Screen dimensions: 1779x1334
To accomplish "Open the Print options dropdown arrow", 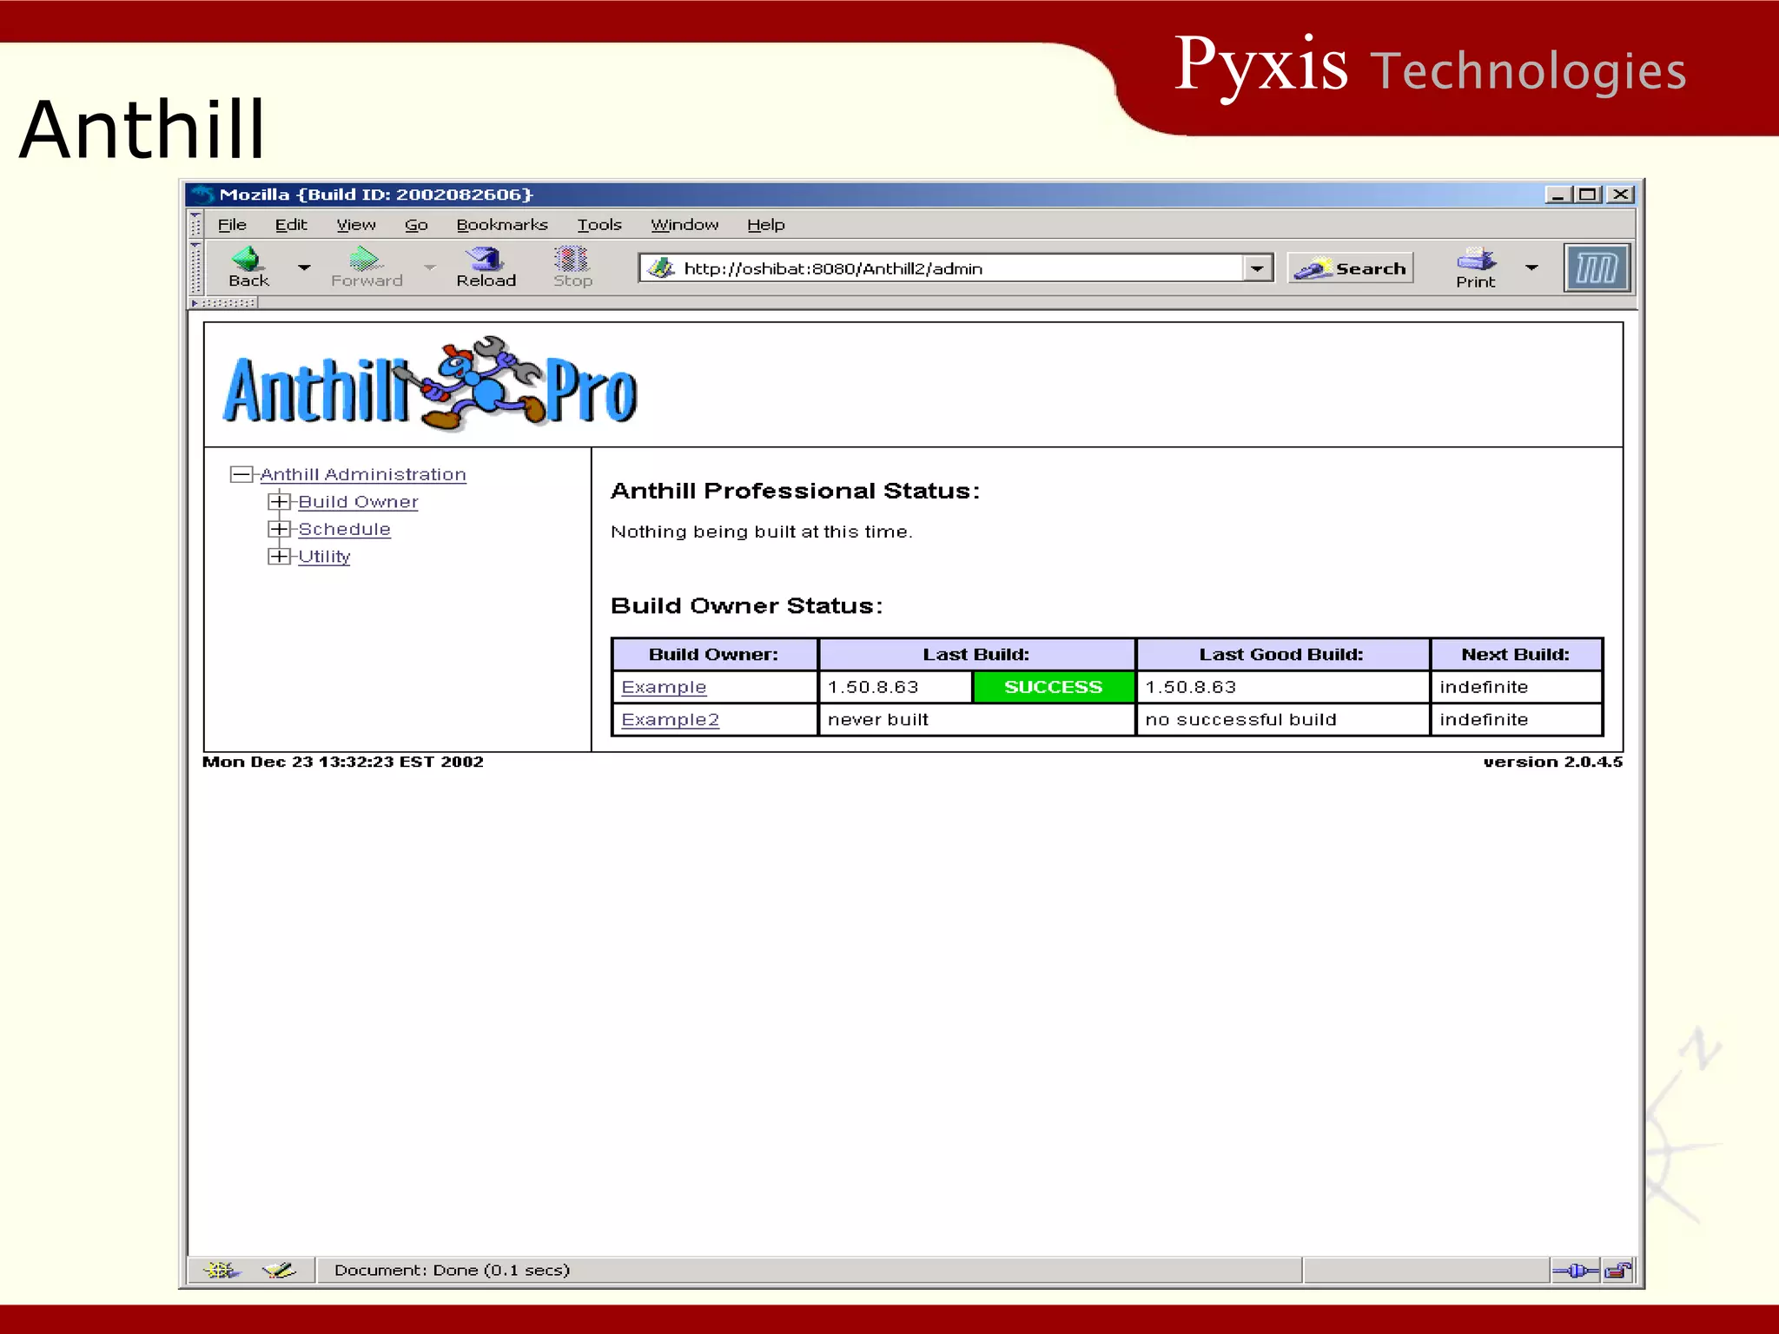I will pos(1531,267).
